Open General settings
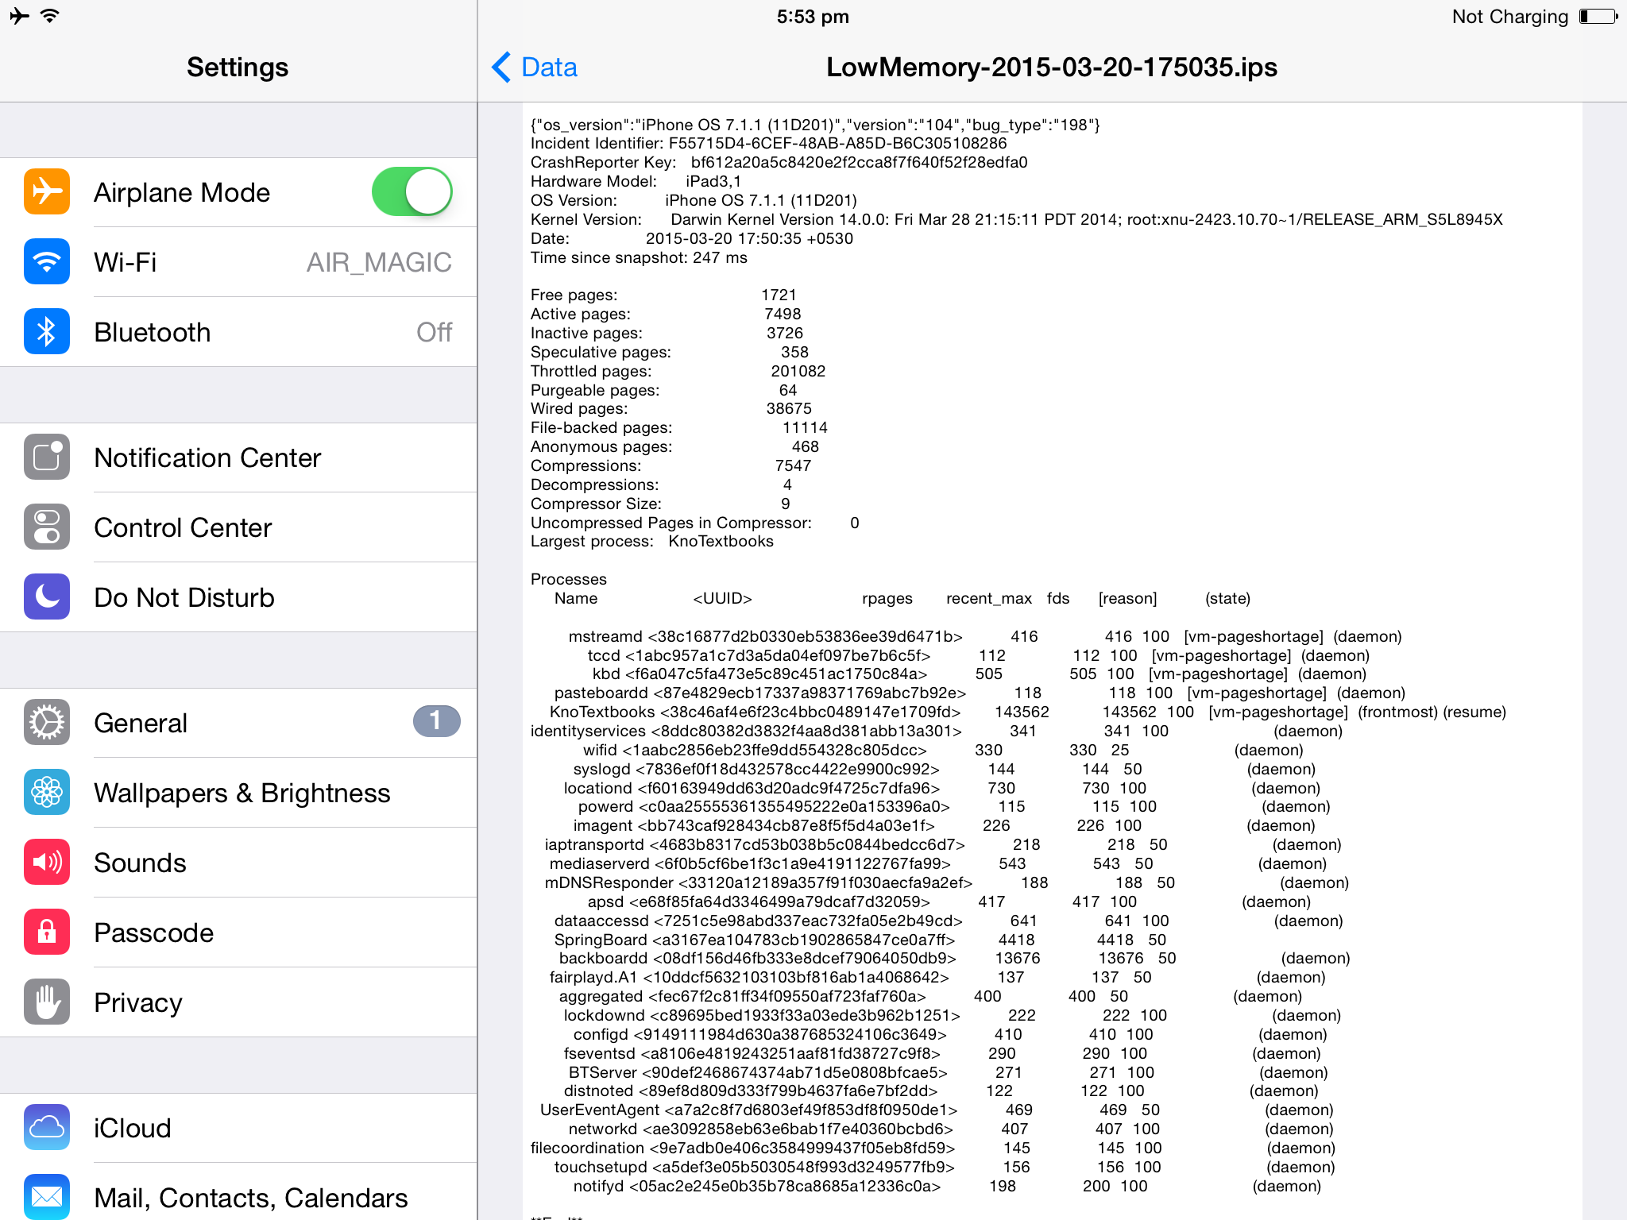This screenshot has width=1627, height=1220. click(238, 723)
